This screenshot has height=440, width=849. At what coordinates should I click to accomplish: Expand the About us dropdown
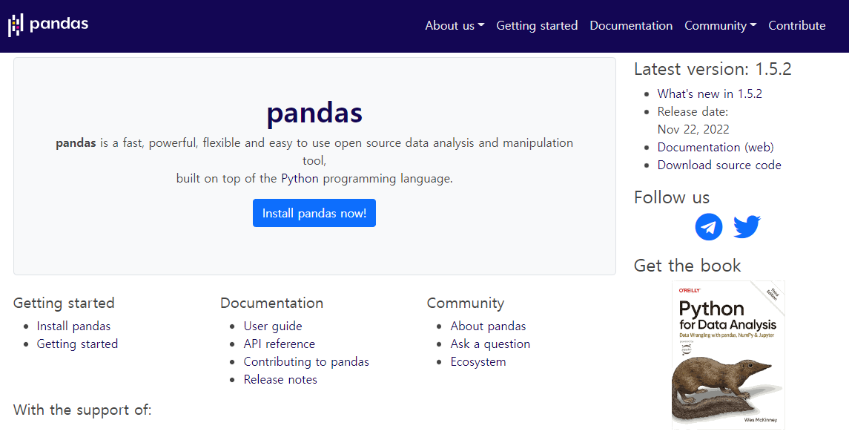455,25
